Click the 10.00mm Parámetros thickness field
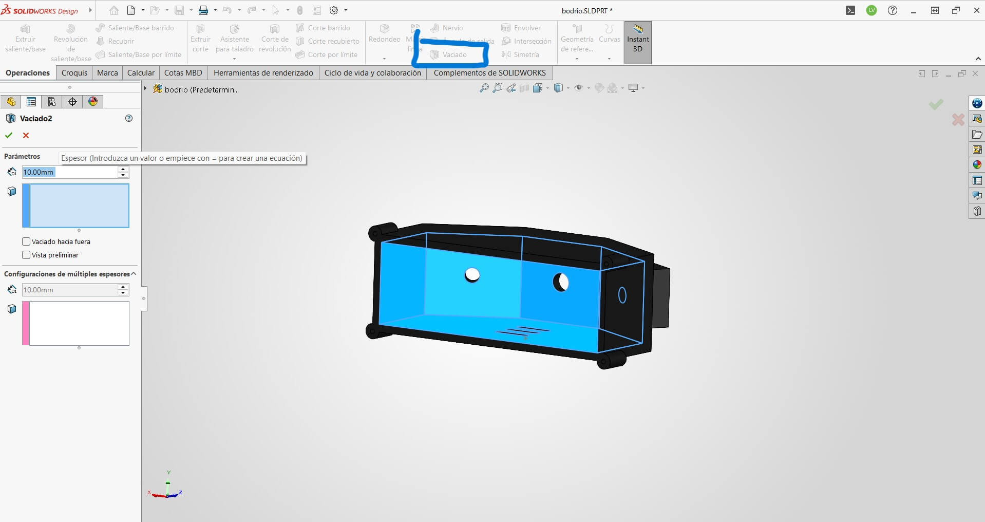The height and width of the screenshot is (522, 985). coord(70,172)
